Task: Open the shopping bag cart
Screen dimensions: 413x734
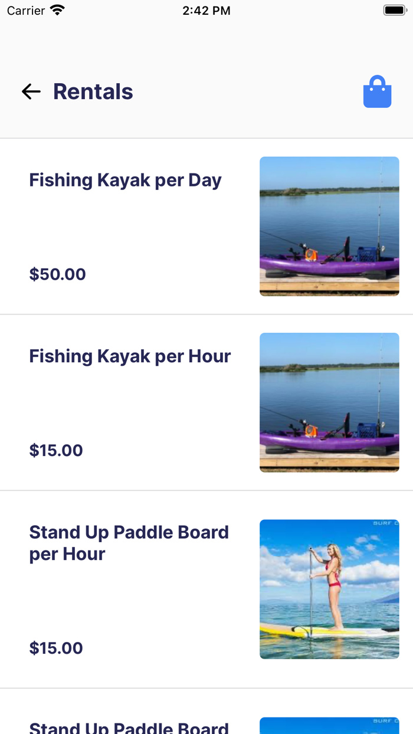Action: pos(377,92)
